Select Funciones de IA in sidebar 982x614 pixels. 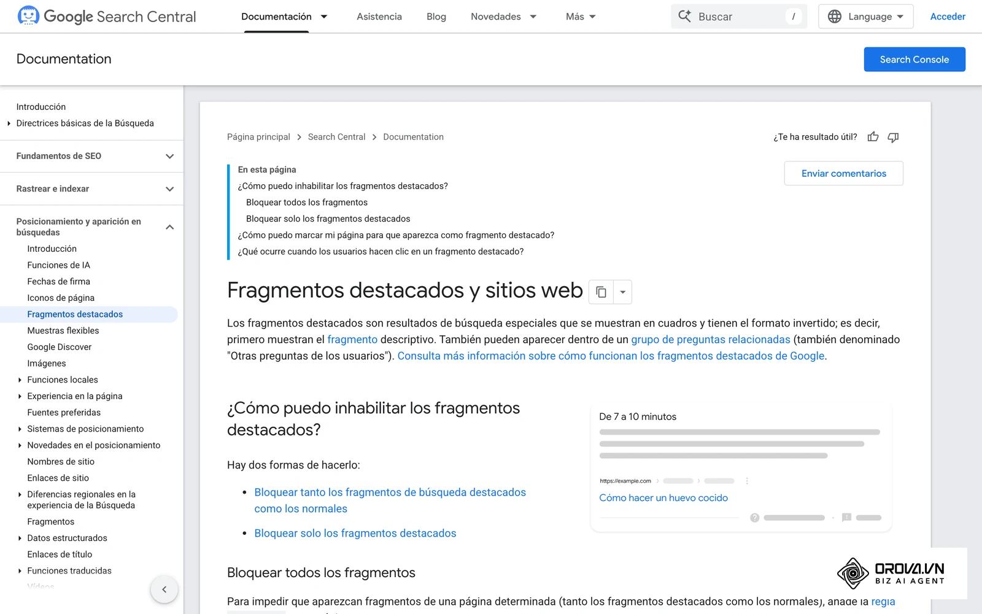58,265
